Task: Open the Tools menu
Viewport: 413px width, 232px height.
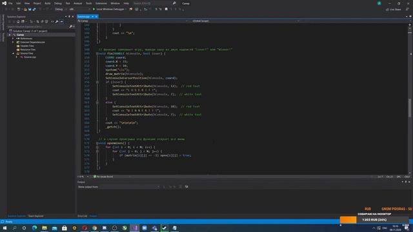Action: coord(89,3)
